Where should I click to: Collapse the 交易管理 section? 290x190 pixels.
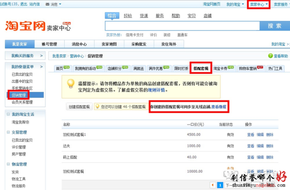click(x=8, y=132)
